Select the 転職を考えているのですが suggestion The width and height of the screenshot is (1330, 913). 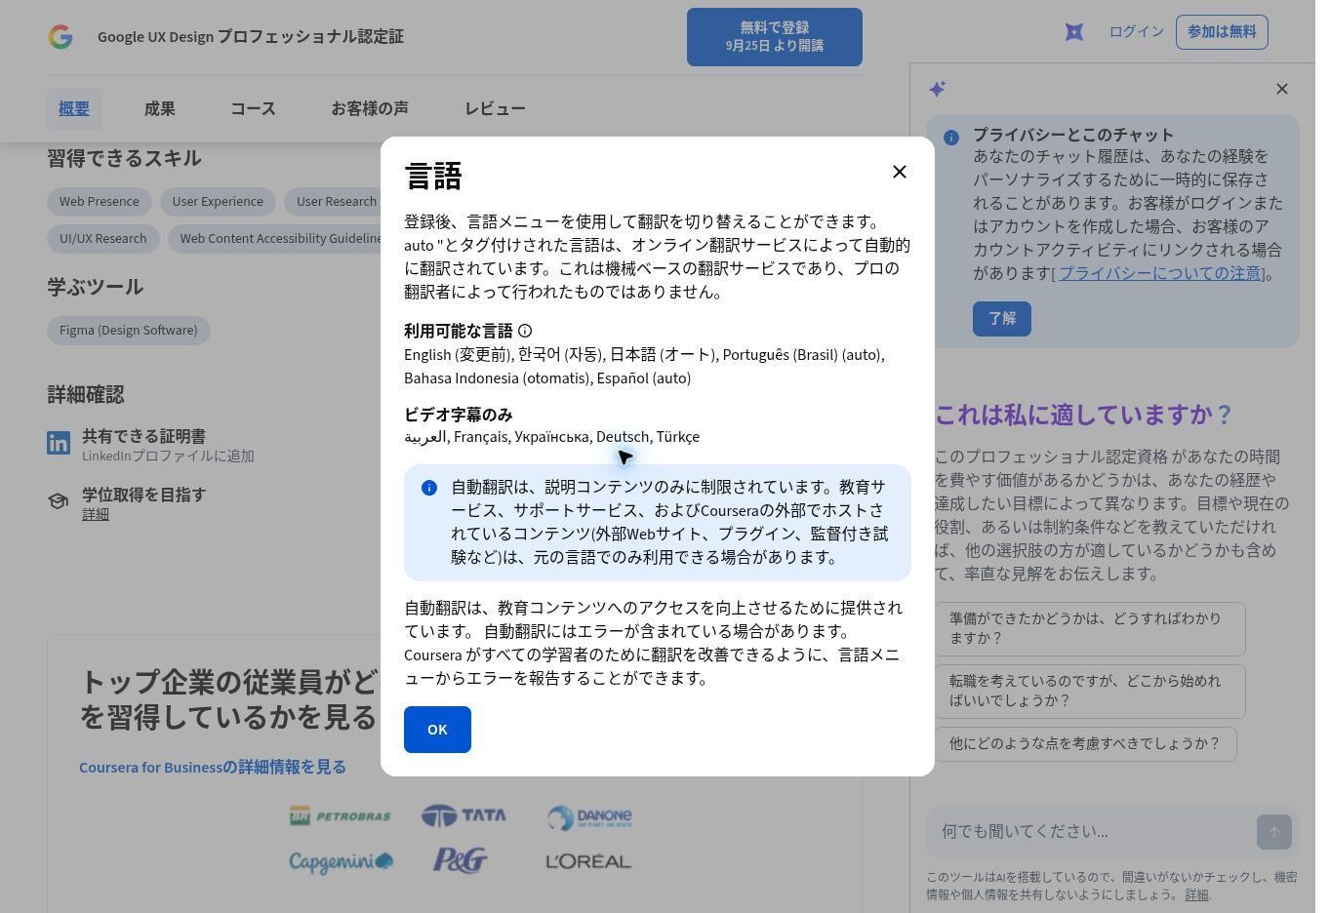[x=1090, y=692]
